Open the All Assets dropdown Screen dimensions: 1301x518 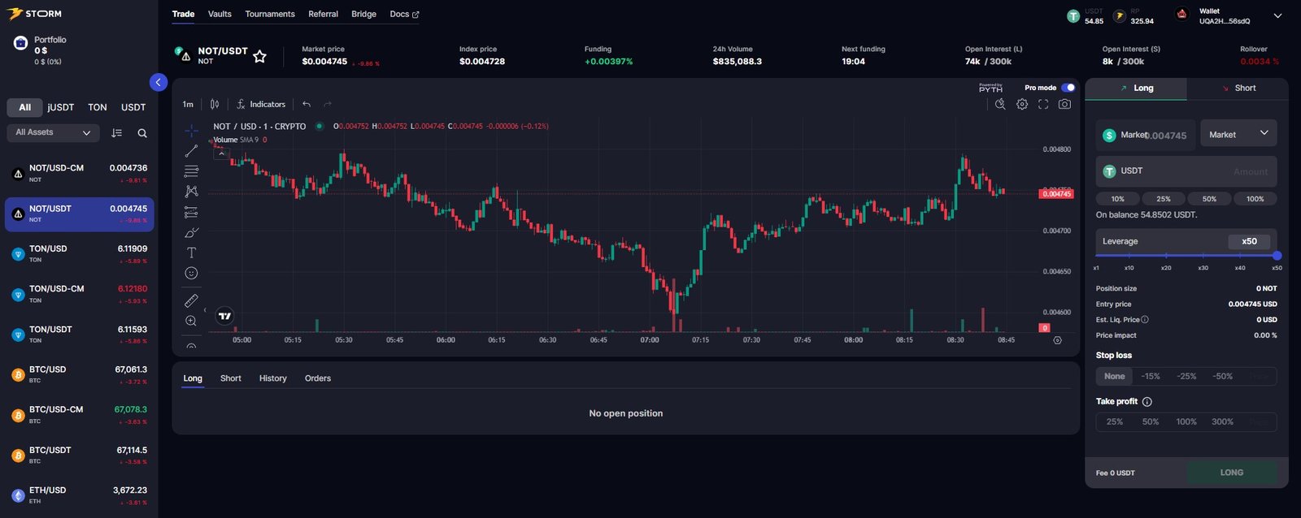click(x=53, y=132)
